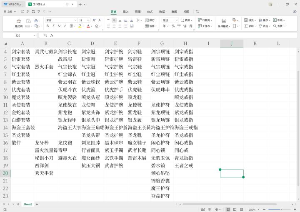Select the Sheet1 sheet tab
Screen dimensions: 300x212
(x=28, y=205)
